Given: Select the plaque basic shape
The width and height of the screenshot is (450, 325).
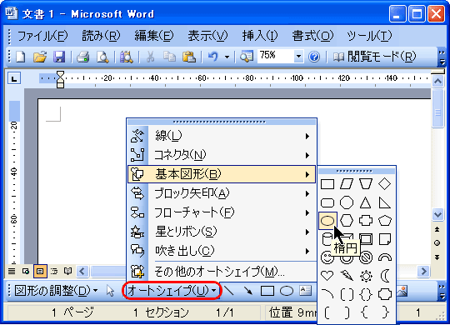Looking at the screenshot, I should click(x=384, y=294).
